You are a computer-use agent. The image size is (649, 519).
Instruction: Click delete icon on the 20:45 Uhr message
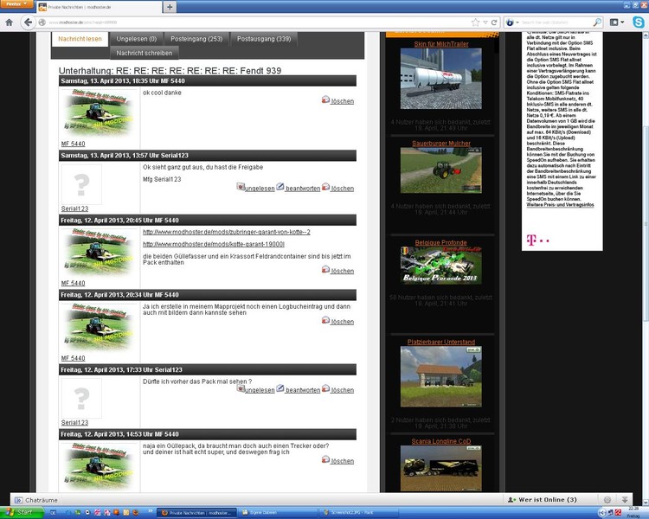click(x=325, y=269)
